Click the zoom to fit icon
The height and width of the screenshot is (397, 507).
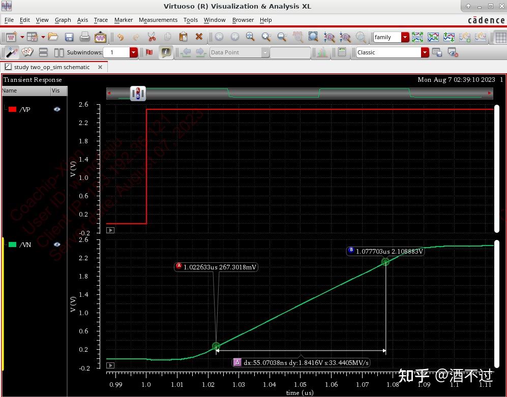(313, 37)
